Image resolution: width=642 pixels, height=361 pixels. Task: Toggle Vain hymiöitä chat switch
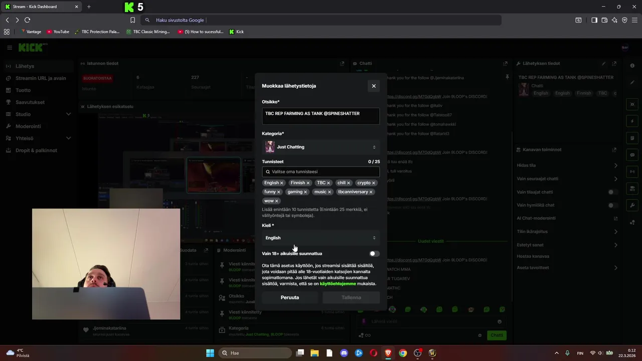(x=612, y=206)
